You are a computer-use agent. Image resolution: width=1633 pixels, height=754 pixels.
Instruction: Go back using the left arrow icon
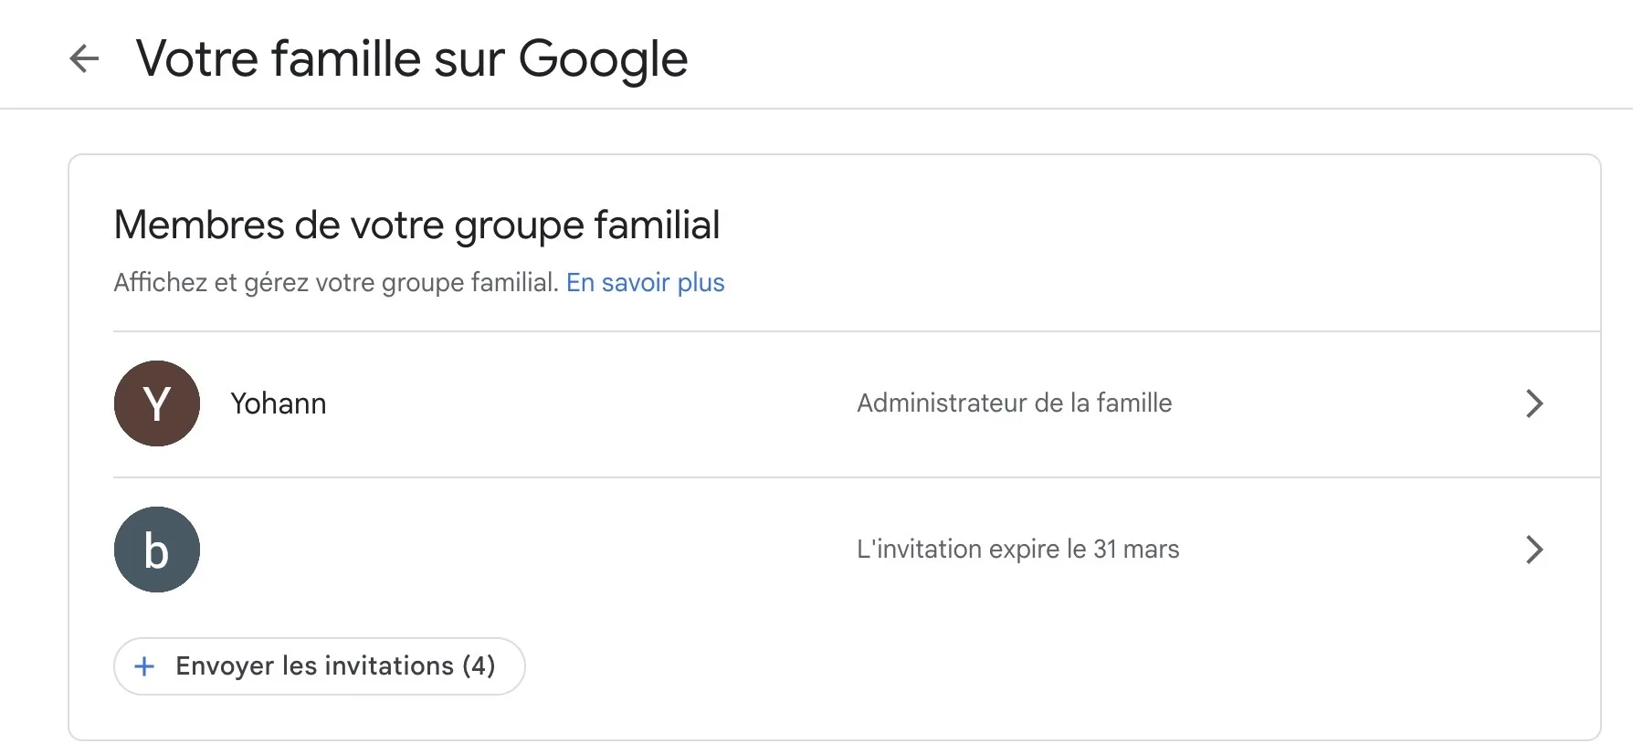click(x=84, y=58)
